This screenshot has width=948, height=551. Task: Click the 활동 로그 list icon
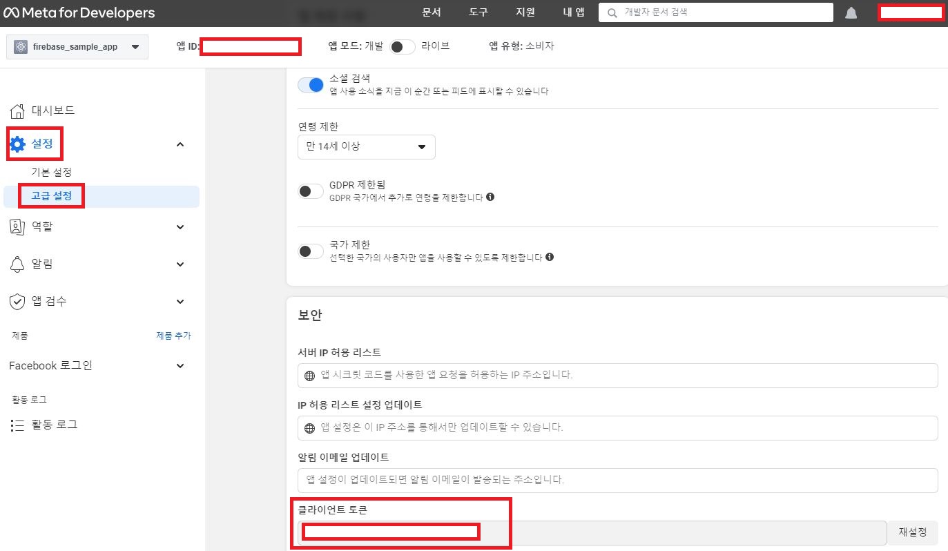18,425
